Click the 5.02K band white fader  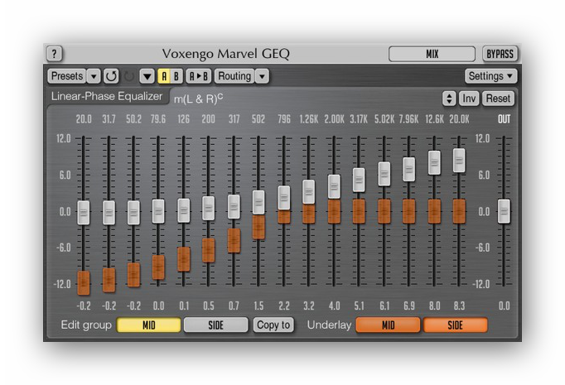[x=384, y=174]
